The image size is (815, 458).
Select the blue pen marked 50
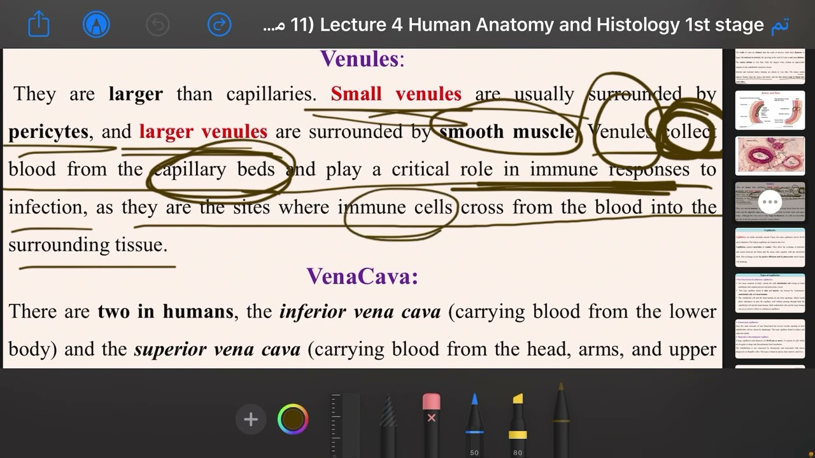point(474,425)
